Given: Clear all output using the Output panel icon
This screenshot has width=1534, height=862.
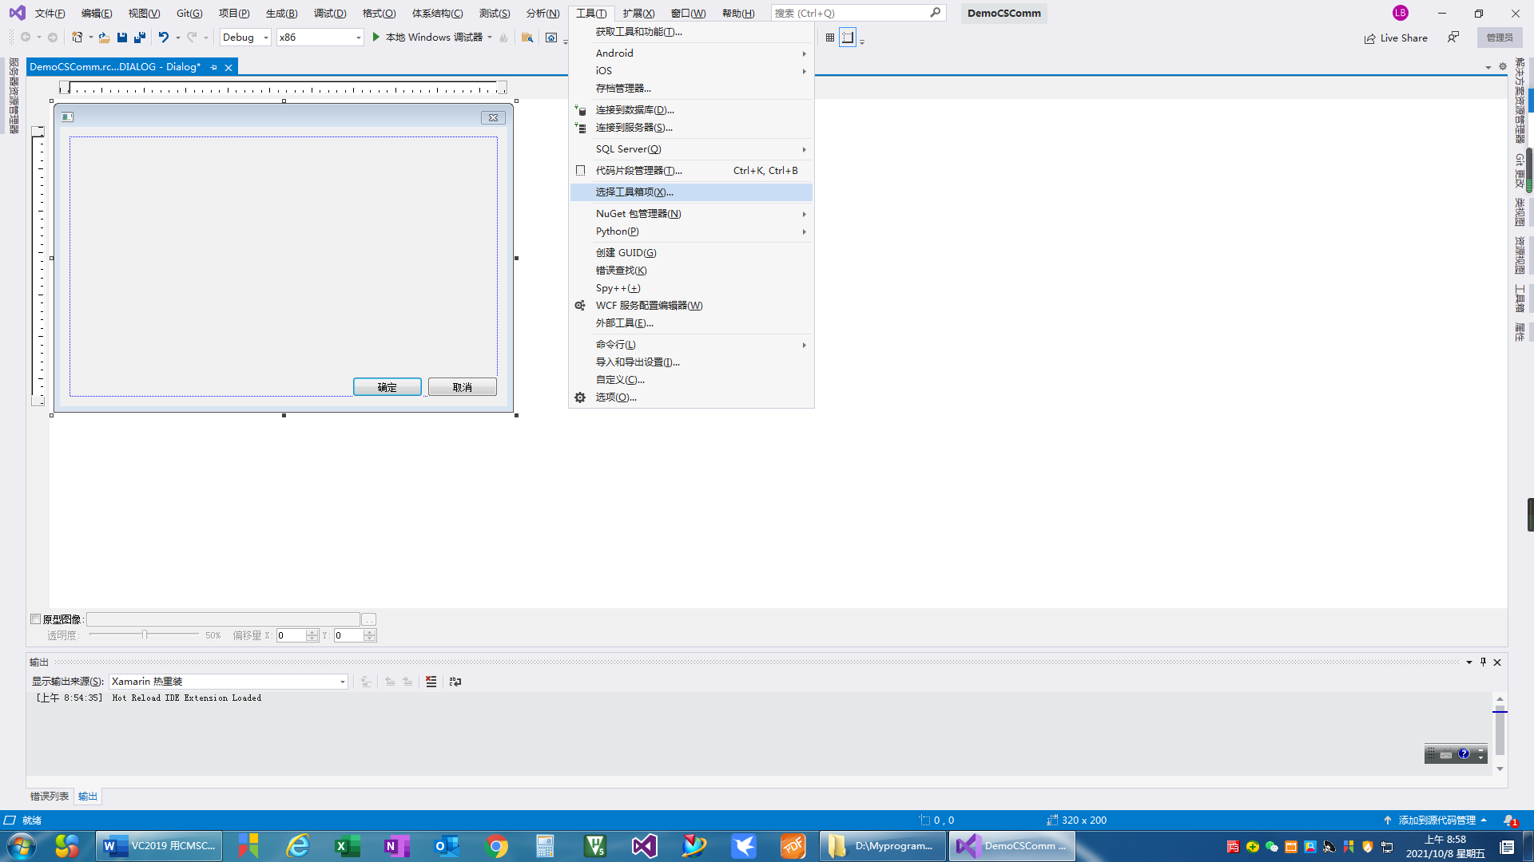Looking at the screenshot, I should pyautogui.click(x=431, y=682).
